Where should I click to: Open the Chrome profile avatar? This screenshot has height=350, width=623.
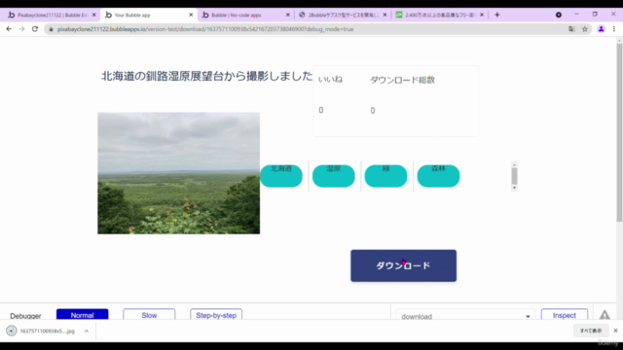[x=602, y=29]
